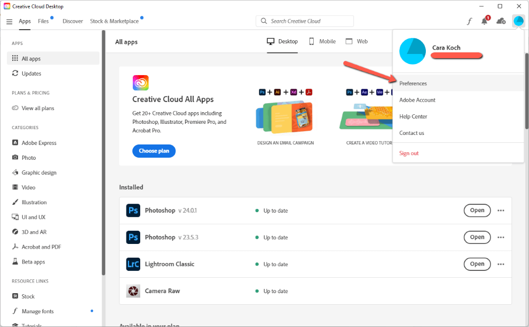Open more options for Photoshop v 24.0.1

coord(500,210)
